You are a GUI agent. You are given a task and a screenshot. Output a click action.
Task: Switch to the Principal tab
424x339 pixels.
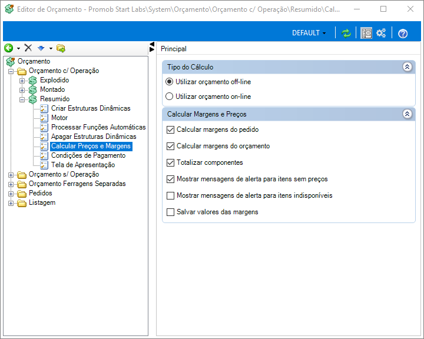(174, 49)
